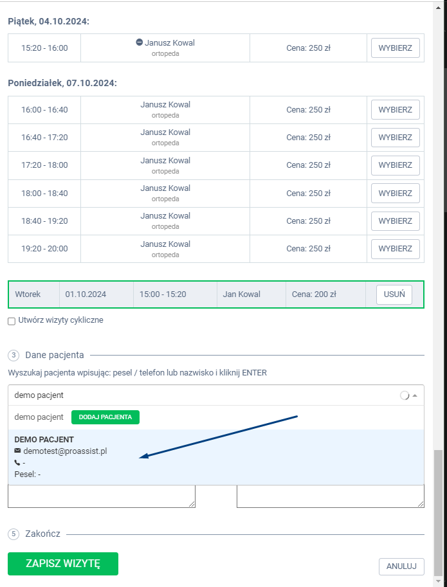This screenshot has width=447, height=587.
Task: Enable the Utwórz wizyty cykliczne checkbox
Action: pos(12,321)
